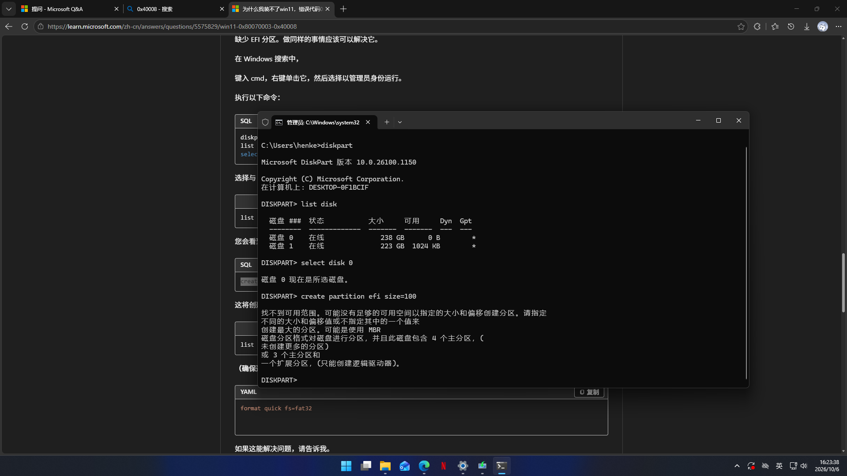Close the C:\Windows\system32 terminal tab
847x476 pixels.
368,122
